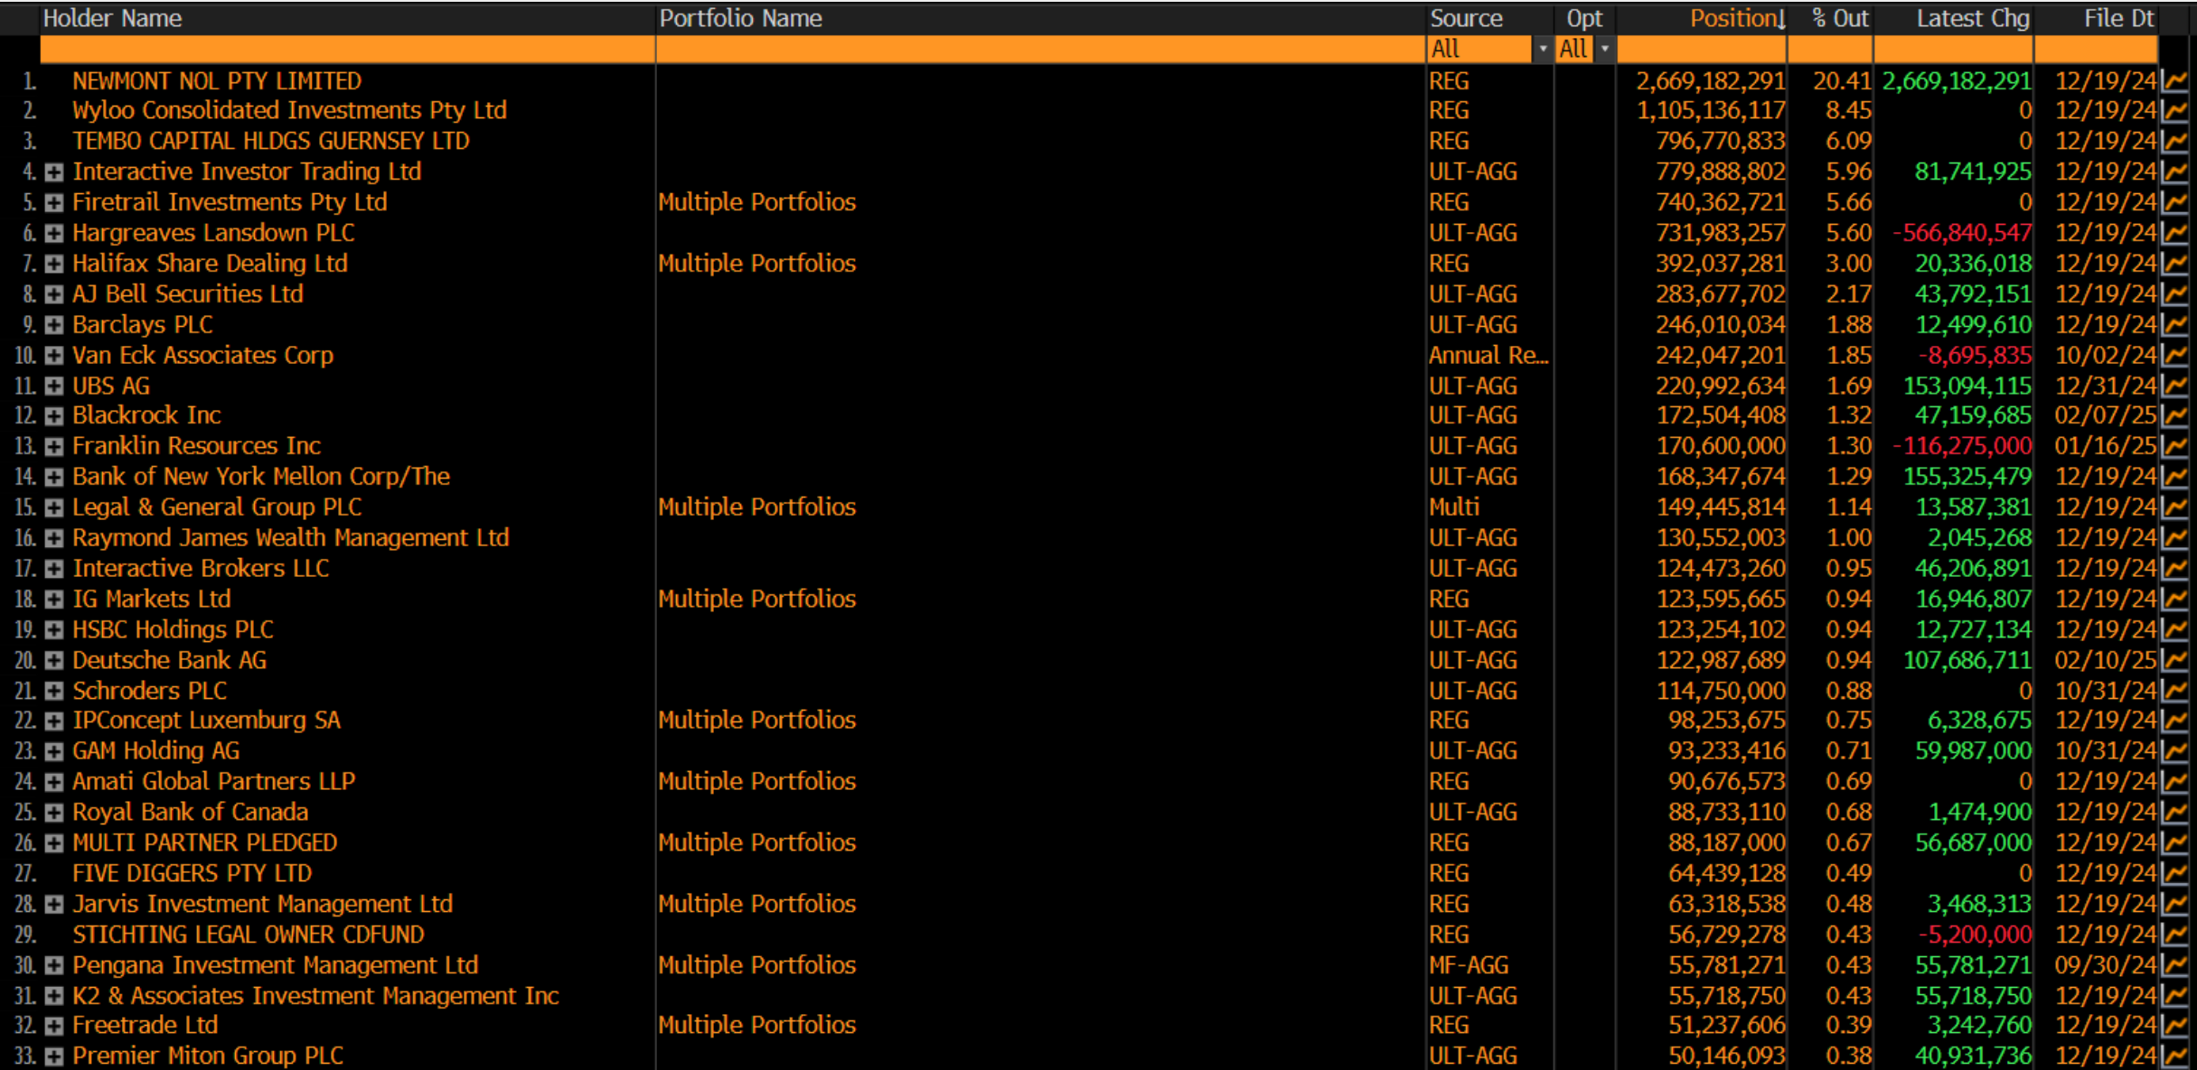Image resolution: width=2197 pixels, height=1070 pixels.
Task: Open the Source filter dropdown
Action: [x=1543, y=49]
